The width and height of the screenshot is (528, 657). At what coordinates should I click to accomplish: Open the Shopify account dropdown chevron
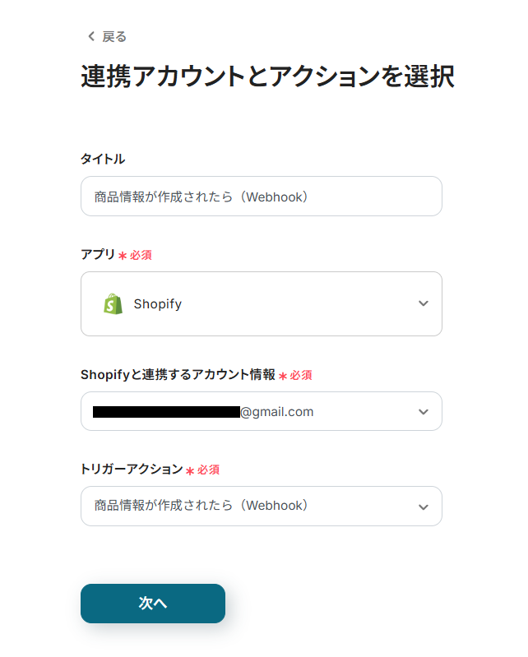423,412
